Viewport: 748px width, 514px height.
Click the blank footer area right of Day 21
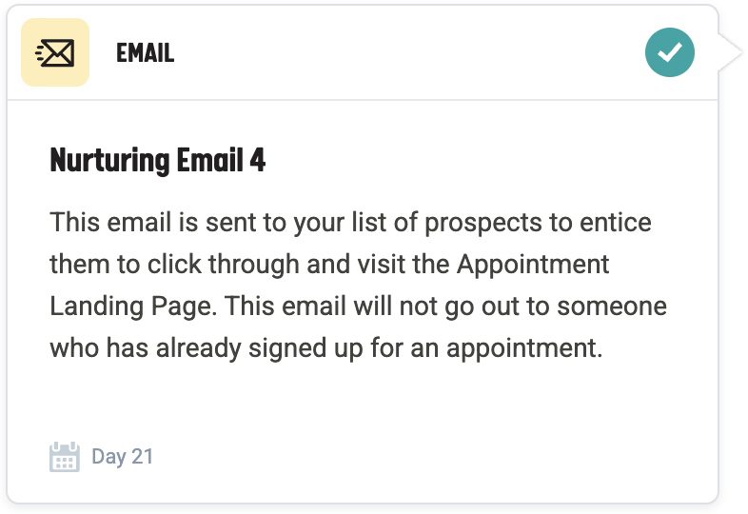[428, 457]
